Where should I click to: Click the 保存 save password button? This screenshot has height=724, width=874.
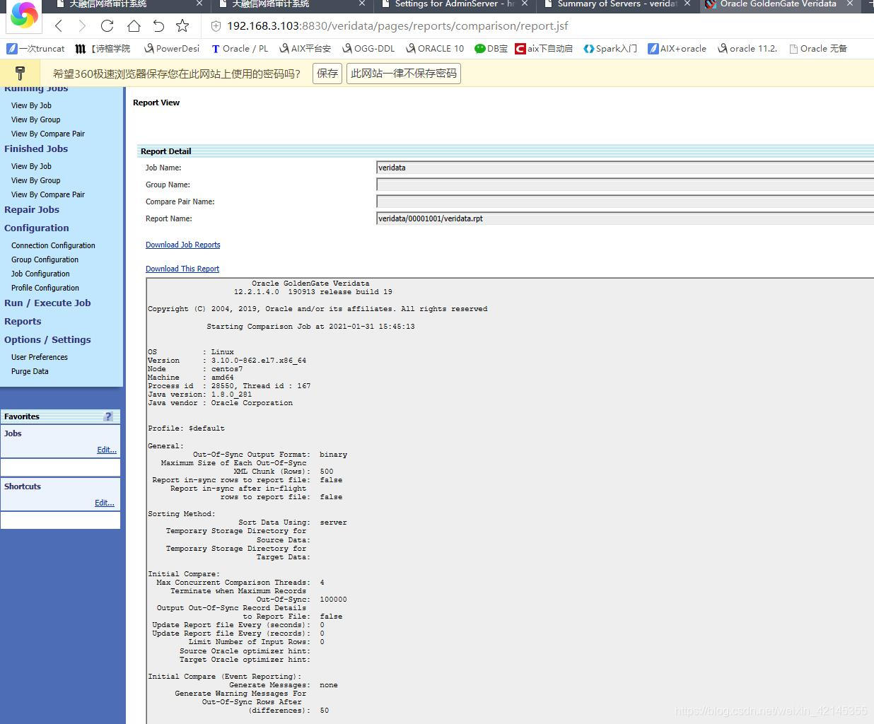click(x=327, y=74)
